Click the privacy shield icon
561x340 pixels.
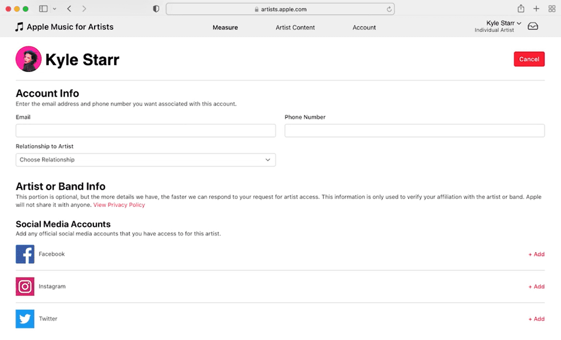coord(156,9)
